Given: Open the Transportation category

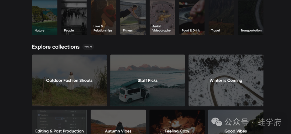Looking at the screenshot, I should (251, 18).
